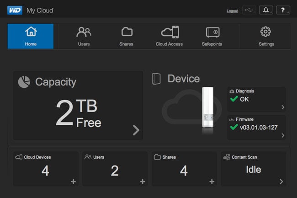Expand Content Scan details with the arrow
This screenshot has width=297, height=198.
tap(281, 182)
